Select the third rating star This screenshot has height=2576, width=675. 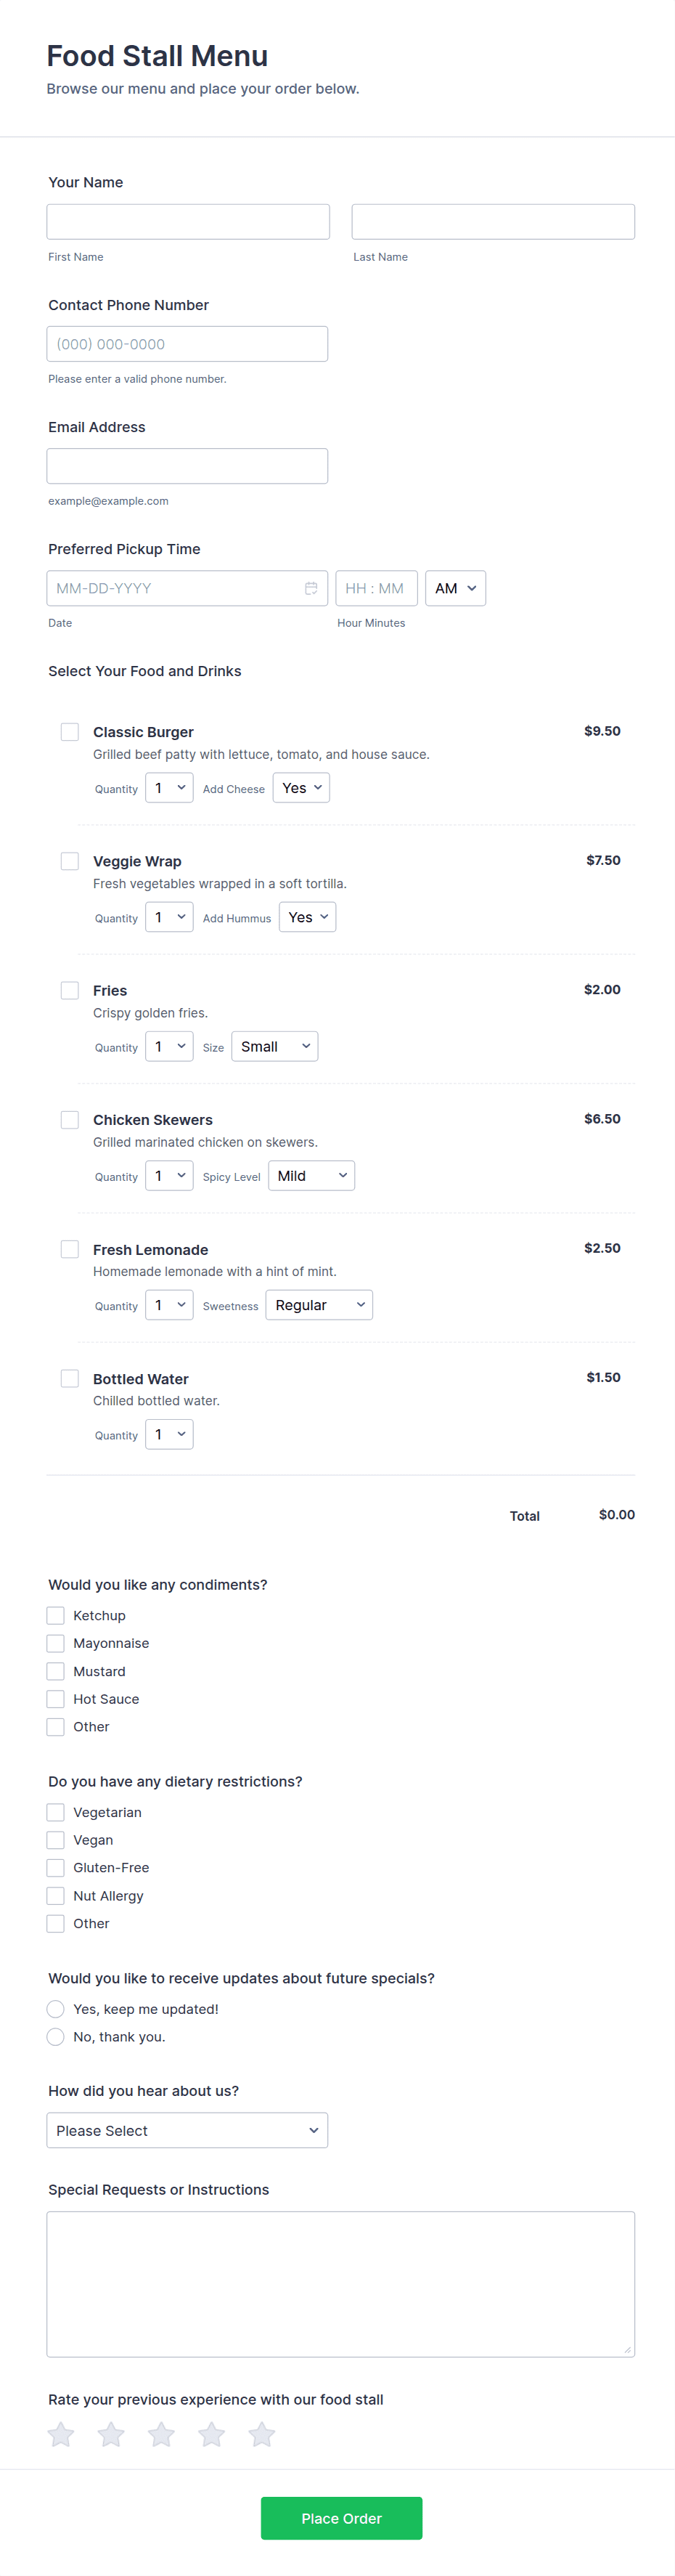pos(161,2434)
